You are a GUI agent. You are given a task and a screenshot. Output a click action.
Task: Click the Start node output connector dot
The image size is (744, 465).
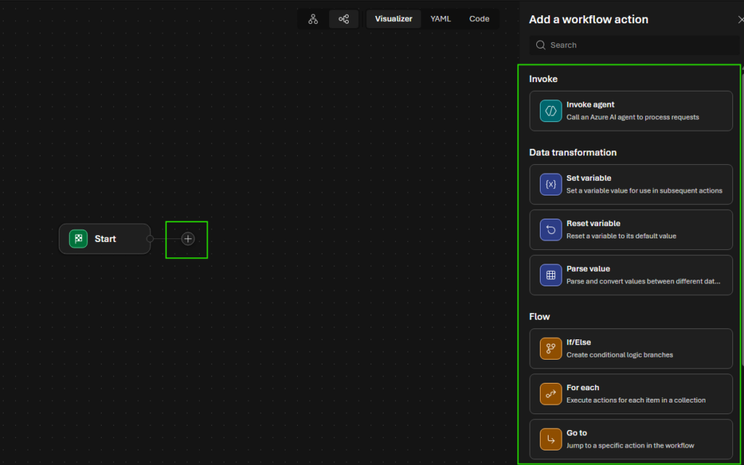(150, 239)
